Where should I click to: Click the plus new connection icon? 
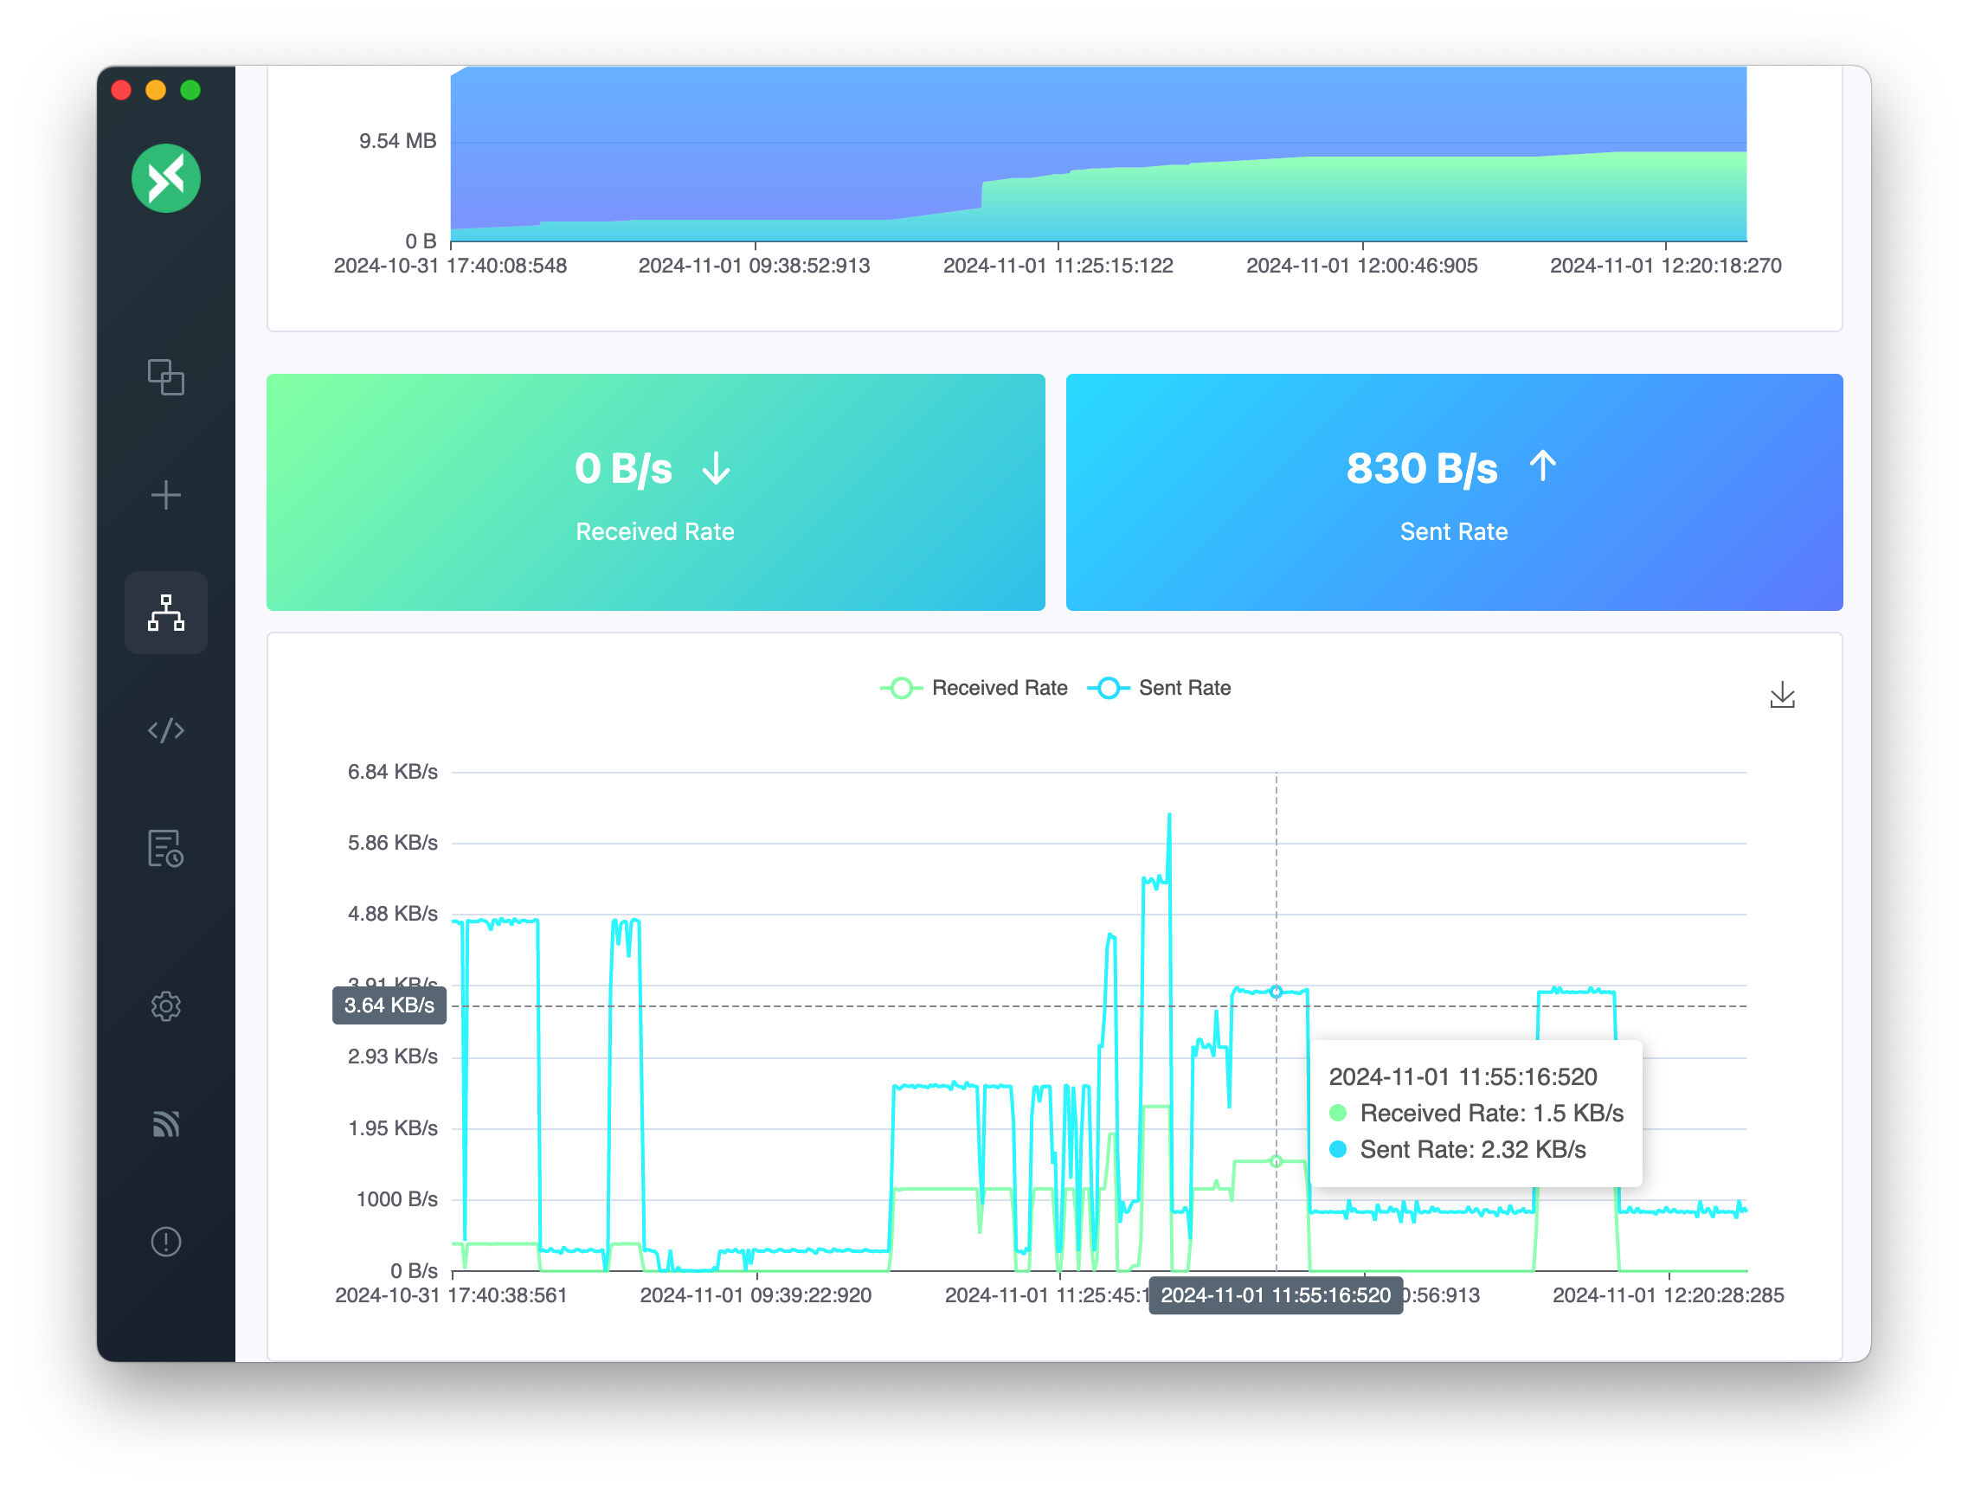pos(166,496)
